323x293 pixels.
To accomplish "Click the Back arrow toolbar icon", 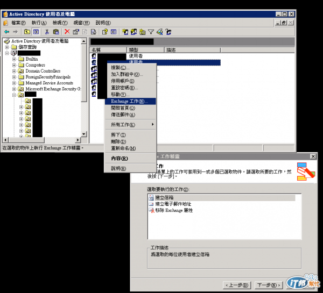I will [7, 32].
